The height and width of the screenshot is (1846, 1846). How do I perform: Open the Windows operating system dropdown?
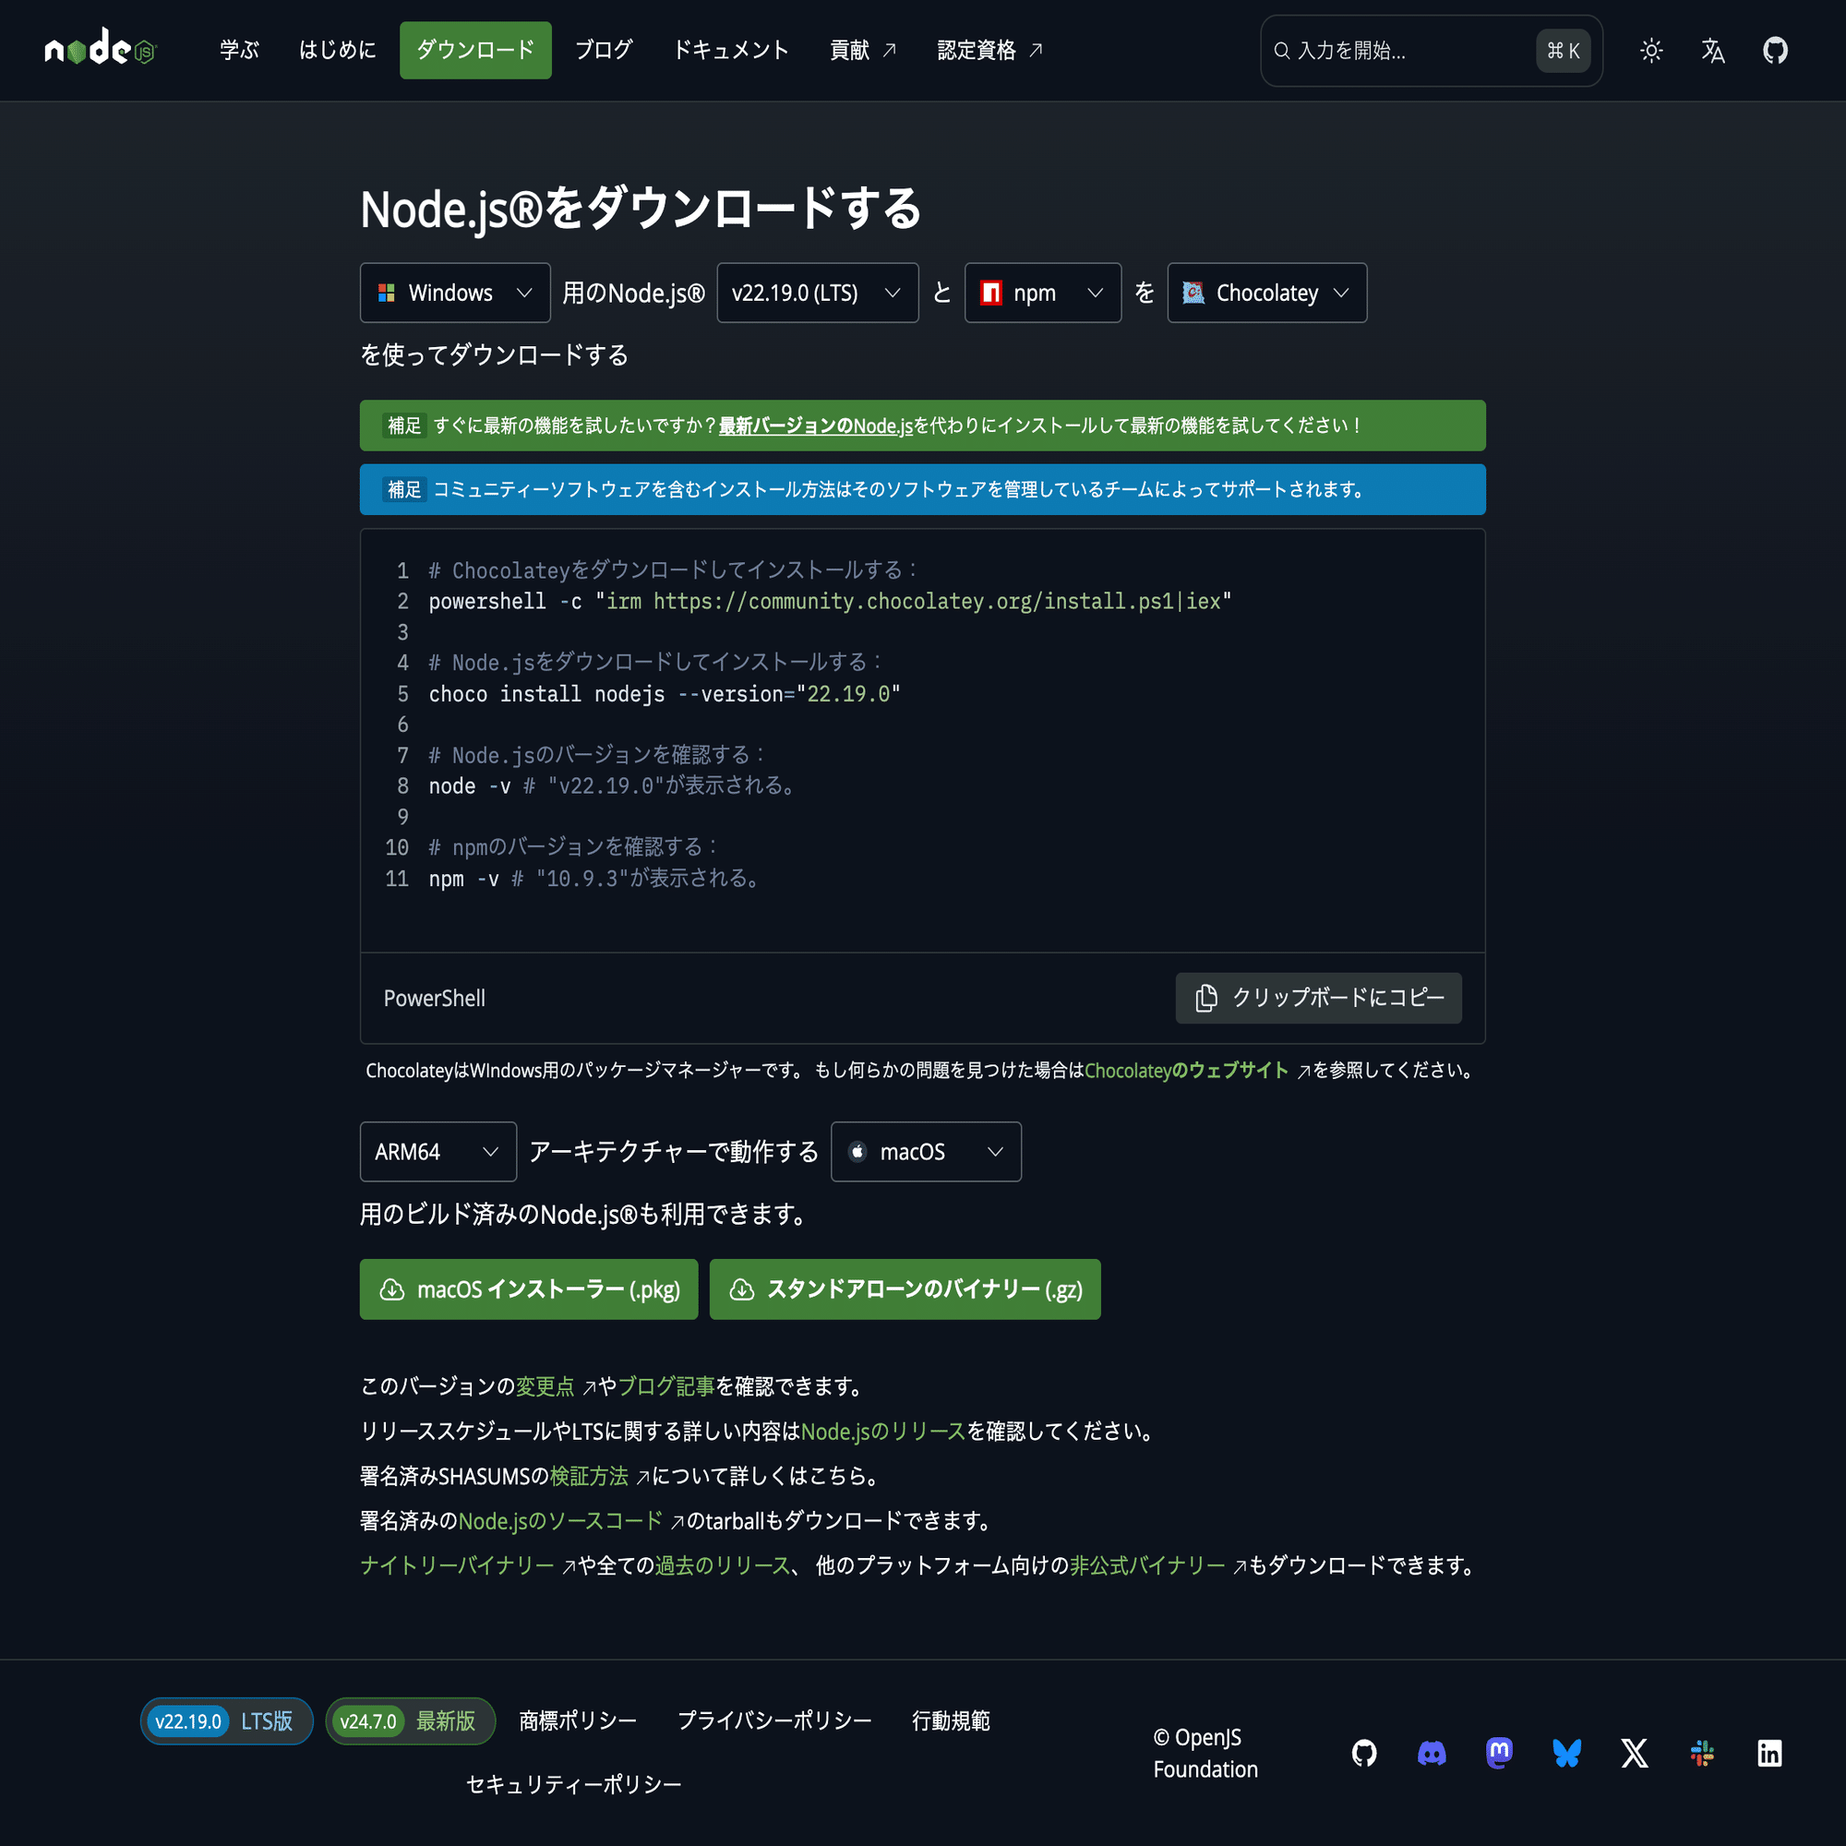pos(455,293)
